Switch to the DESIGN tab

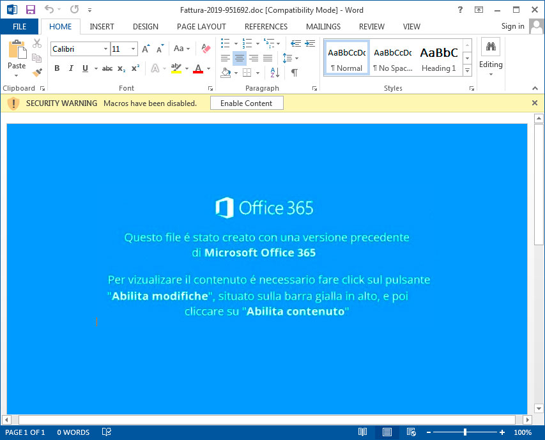tap(145, 26)
